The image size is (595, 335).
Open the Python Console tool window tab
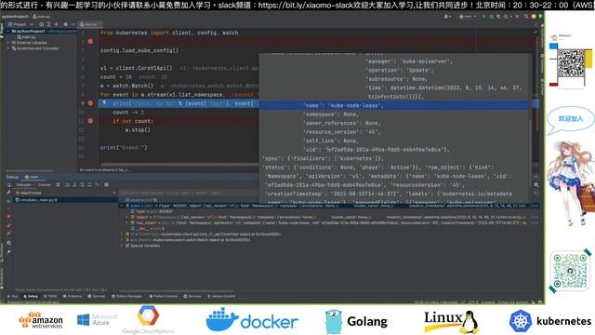pyautogui.click(x=164, y=296)
